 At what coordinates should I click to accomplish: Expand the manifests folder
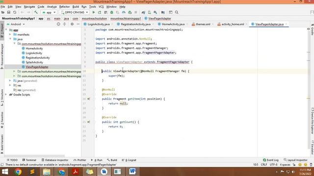tap(10, 35)
